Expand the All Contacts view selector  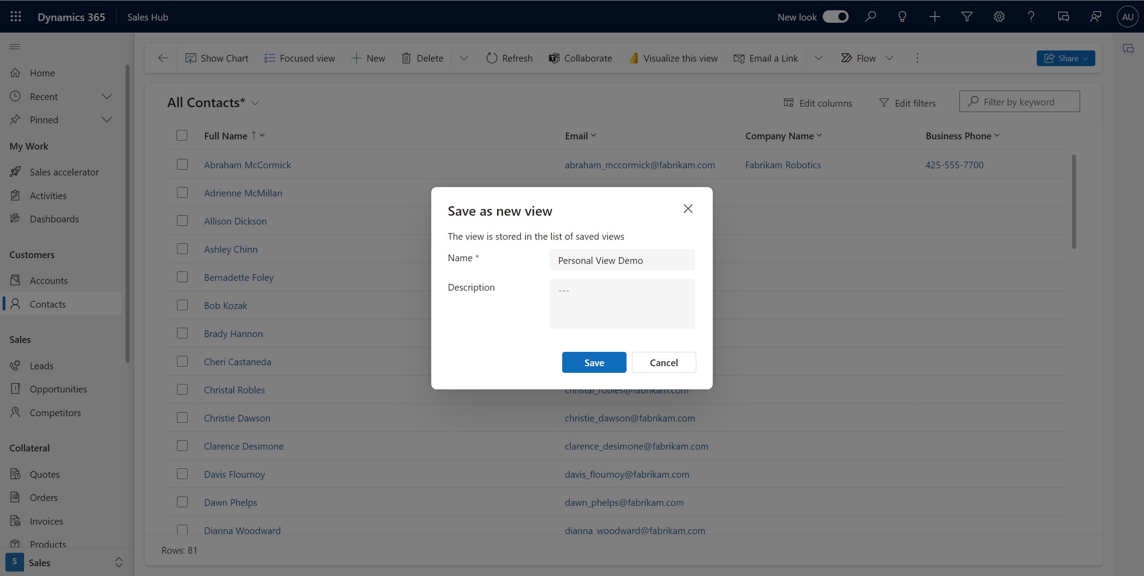click(255, 103)
